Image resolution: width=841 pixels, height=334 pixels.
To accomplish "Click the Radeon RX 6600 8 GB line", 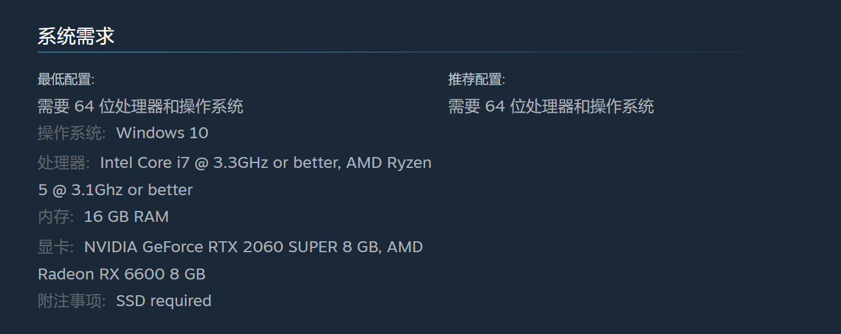I will pyautogui.click(x=121, y=275).
